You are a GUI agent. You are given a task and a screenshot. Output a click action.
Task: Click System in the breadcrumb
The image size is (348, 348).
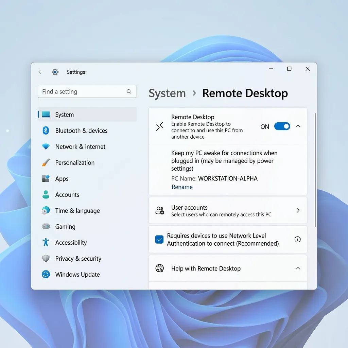(x=167, y=93)
